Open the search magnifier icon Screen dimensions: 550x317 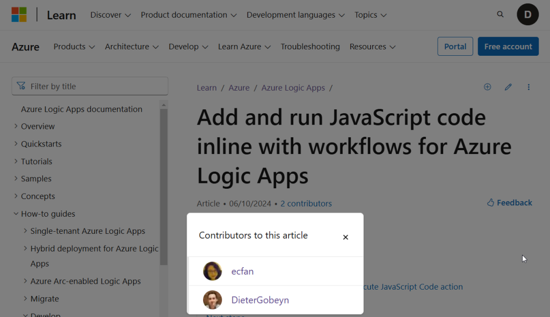point(500,14)
